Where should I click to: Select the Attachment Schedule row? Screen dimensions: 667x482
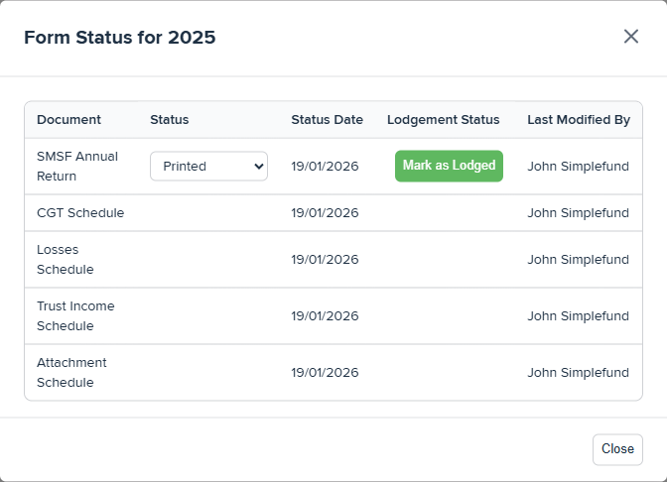point(333,372)
